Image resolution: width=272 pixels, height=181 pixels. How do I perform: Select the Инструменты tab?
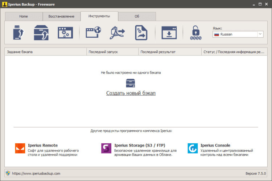pos(99,16)
